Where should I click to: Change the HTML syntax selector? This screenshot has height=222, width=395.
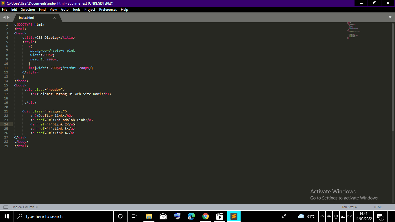[378, 207]
